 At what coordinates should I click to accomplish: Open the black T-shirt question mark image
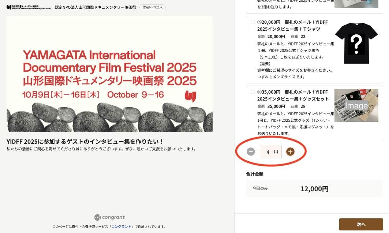point(356,43)
